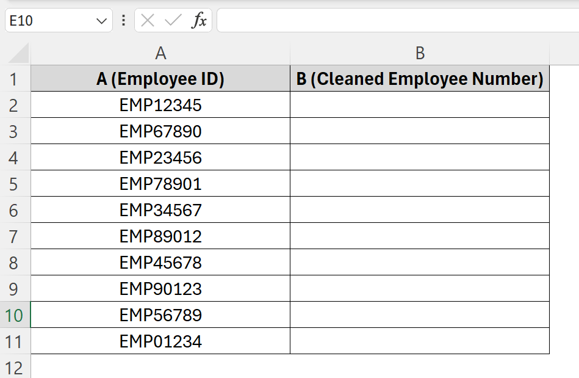Viewport: 579px width, 378px height.
Task: Select empty cell B9 beside EMP90123
Action: (x=420, y=289)
